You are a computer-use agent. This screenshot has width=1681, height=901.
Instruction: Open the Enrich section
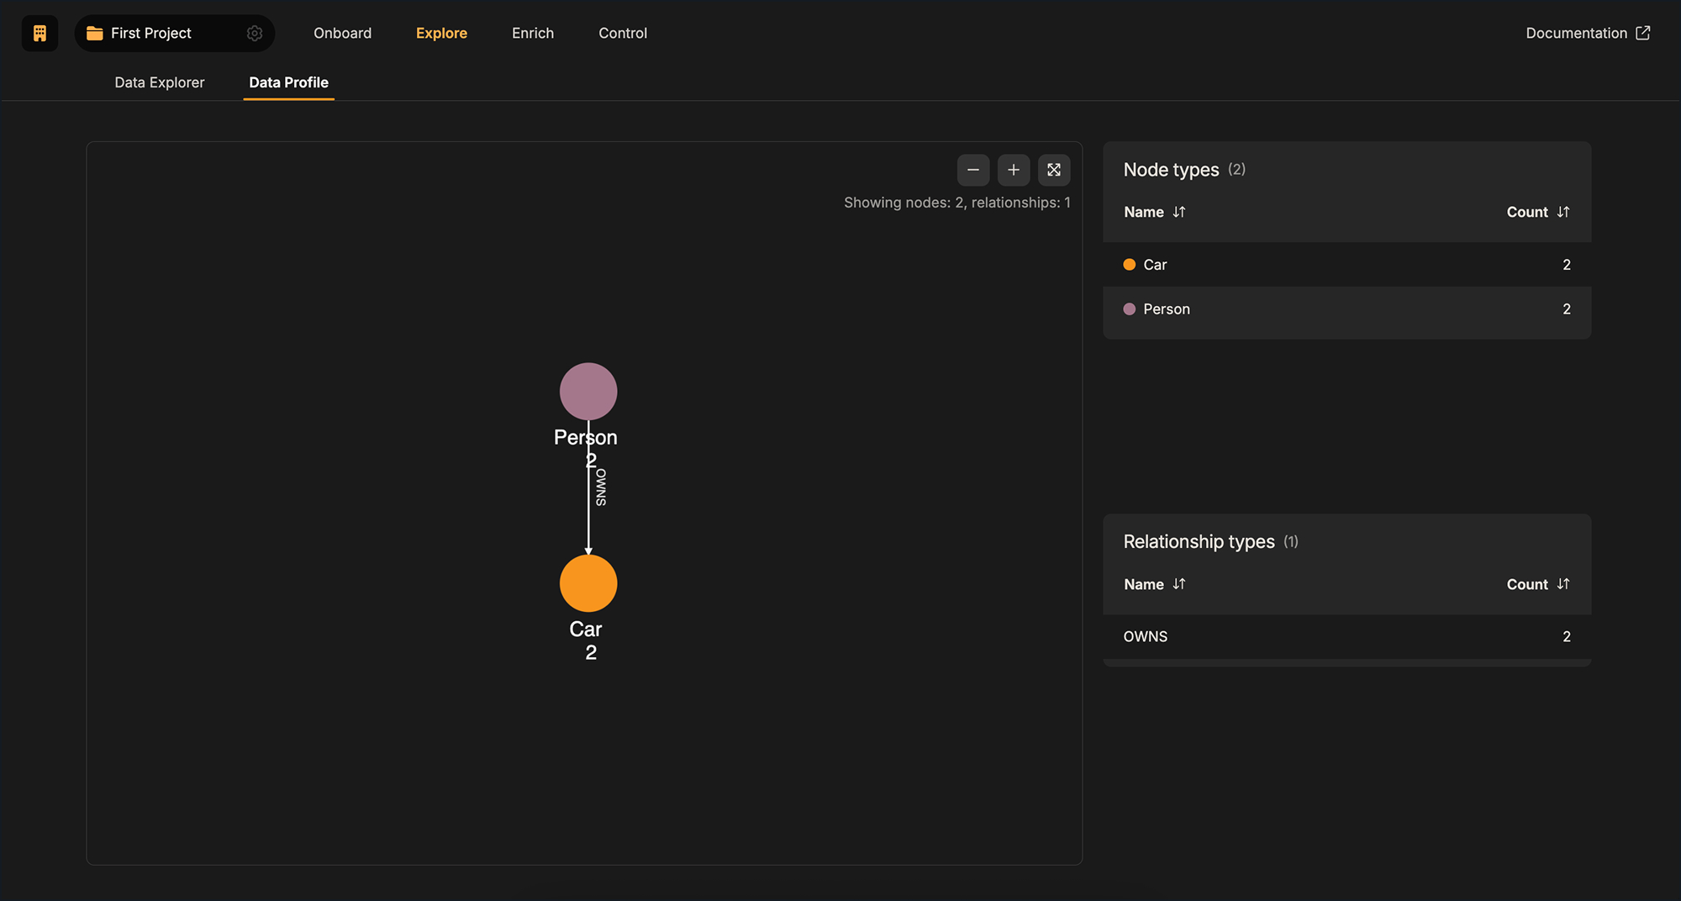(533, 33)
